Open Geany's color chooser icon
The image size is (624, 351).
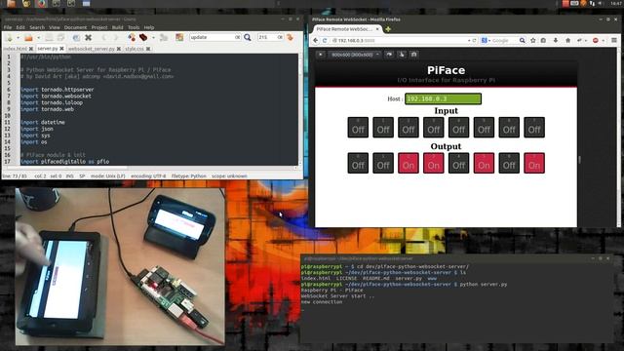[x=179, y=37]
